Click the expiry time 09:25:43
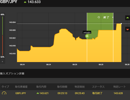This screenshot has height=100, width=130. click(x=80, y=93)
